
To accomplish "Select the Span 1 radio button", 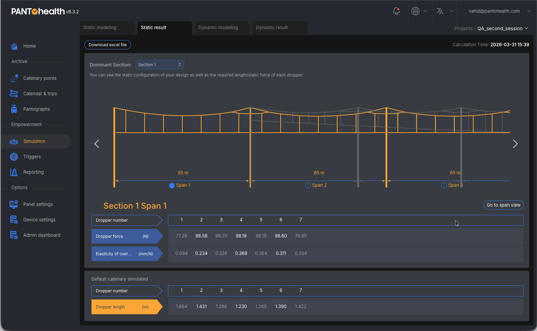I will pos(172,185).
